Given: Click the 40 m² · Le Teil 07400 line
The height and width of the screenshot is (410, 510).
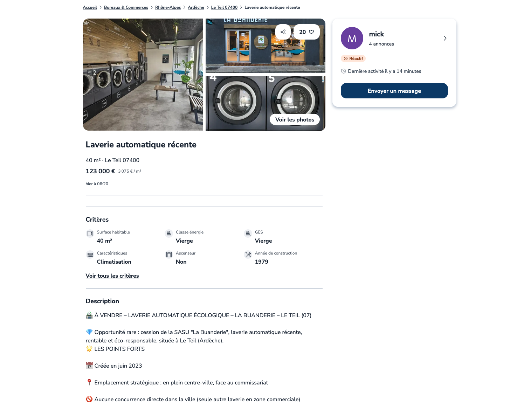Looking at the screenshot, I should click(112, 160).
